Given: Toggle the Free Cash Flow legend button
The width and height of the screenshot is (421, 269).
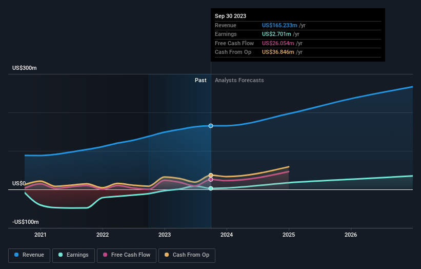Looking at the screenshot, I should (127, 255).
